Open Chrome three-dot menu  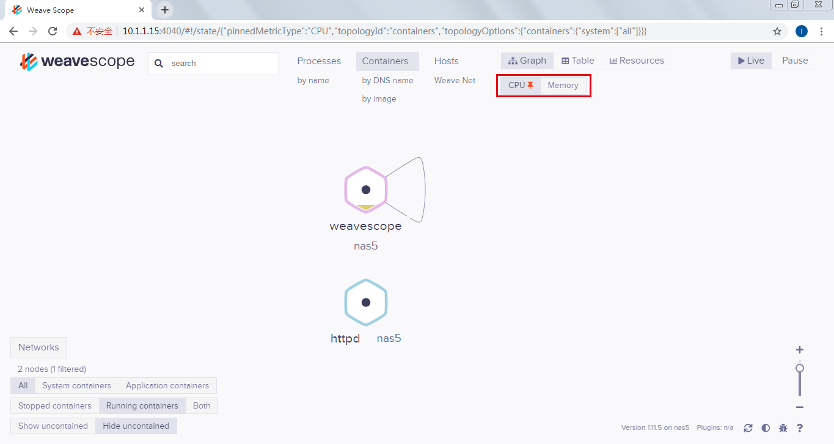pos(822,31)
